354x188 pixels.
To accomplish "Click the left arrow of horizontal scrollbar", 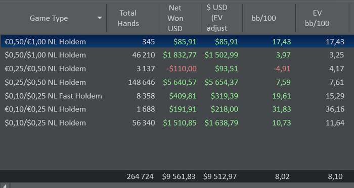I will point(5,186).
